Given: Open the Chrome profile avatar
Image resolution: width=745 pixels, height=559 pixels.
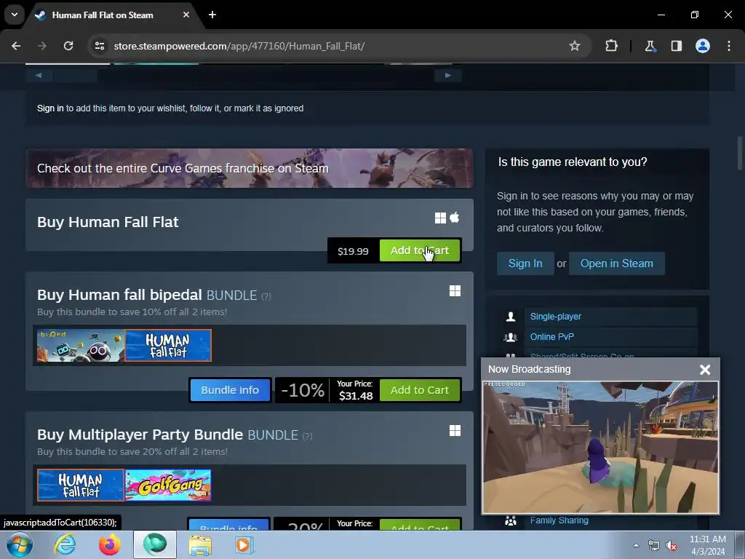Looking at the screenshot, I should point(702,46).
